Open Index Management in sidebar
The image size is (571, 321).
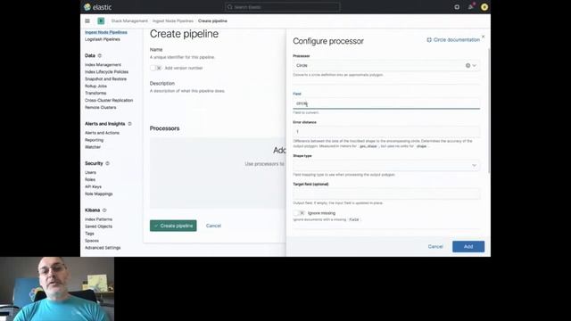pos(103,65)
